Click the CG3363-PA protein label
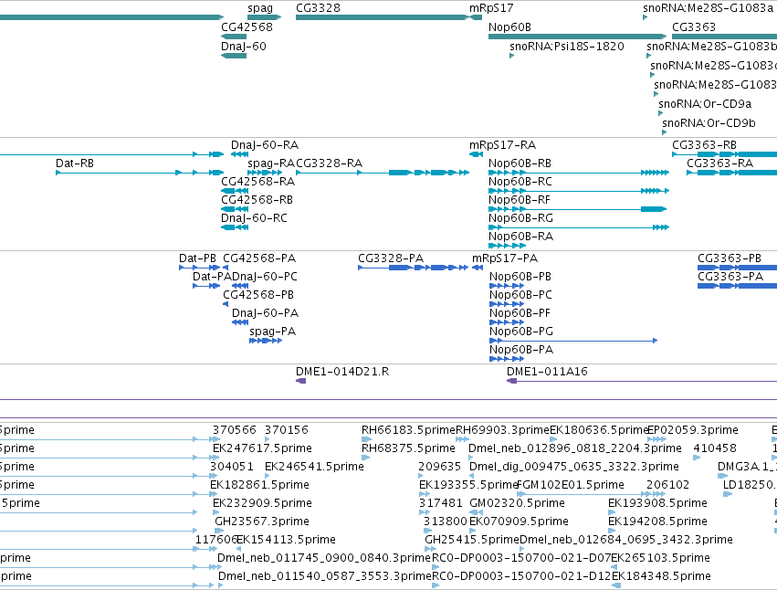The height and width of the screenshot is (590, 777). tap(730, 277)
